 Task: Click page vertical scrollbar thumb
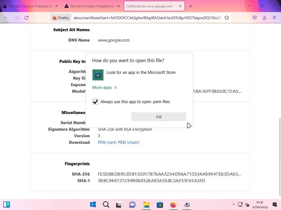pos(280,157)
